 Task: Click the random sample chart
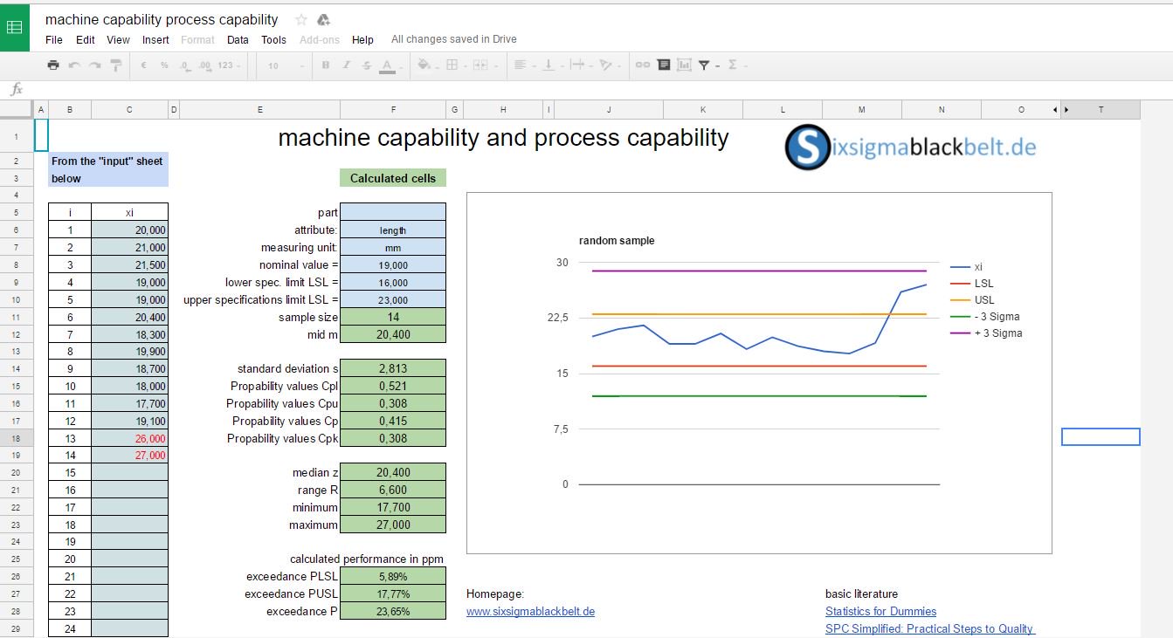click(759, 373)
